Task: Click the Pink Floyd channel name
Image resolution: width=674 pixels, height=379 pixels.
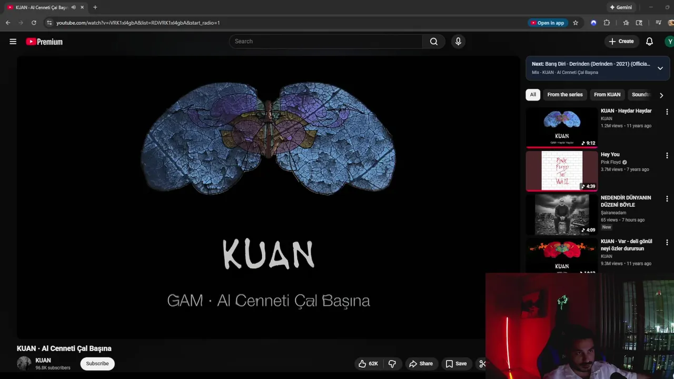Action: coord(611,162)
